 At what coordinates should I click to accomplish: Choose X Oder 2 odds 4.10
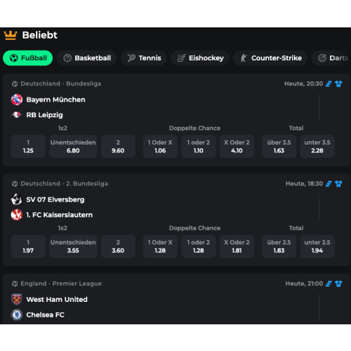237,147
